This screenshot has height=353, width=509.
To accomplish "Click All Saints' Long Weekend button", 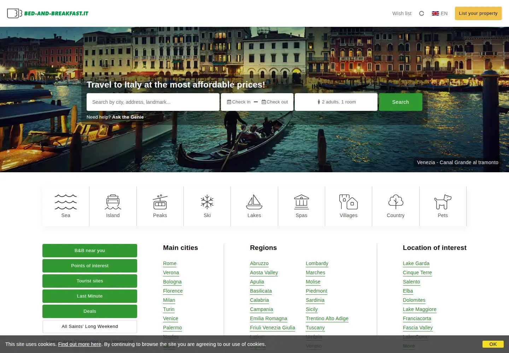I will click(90, 327).
